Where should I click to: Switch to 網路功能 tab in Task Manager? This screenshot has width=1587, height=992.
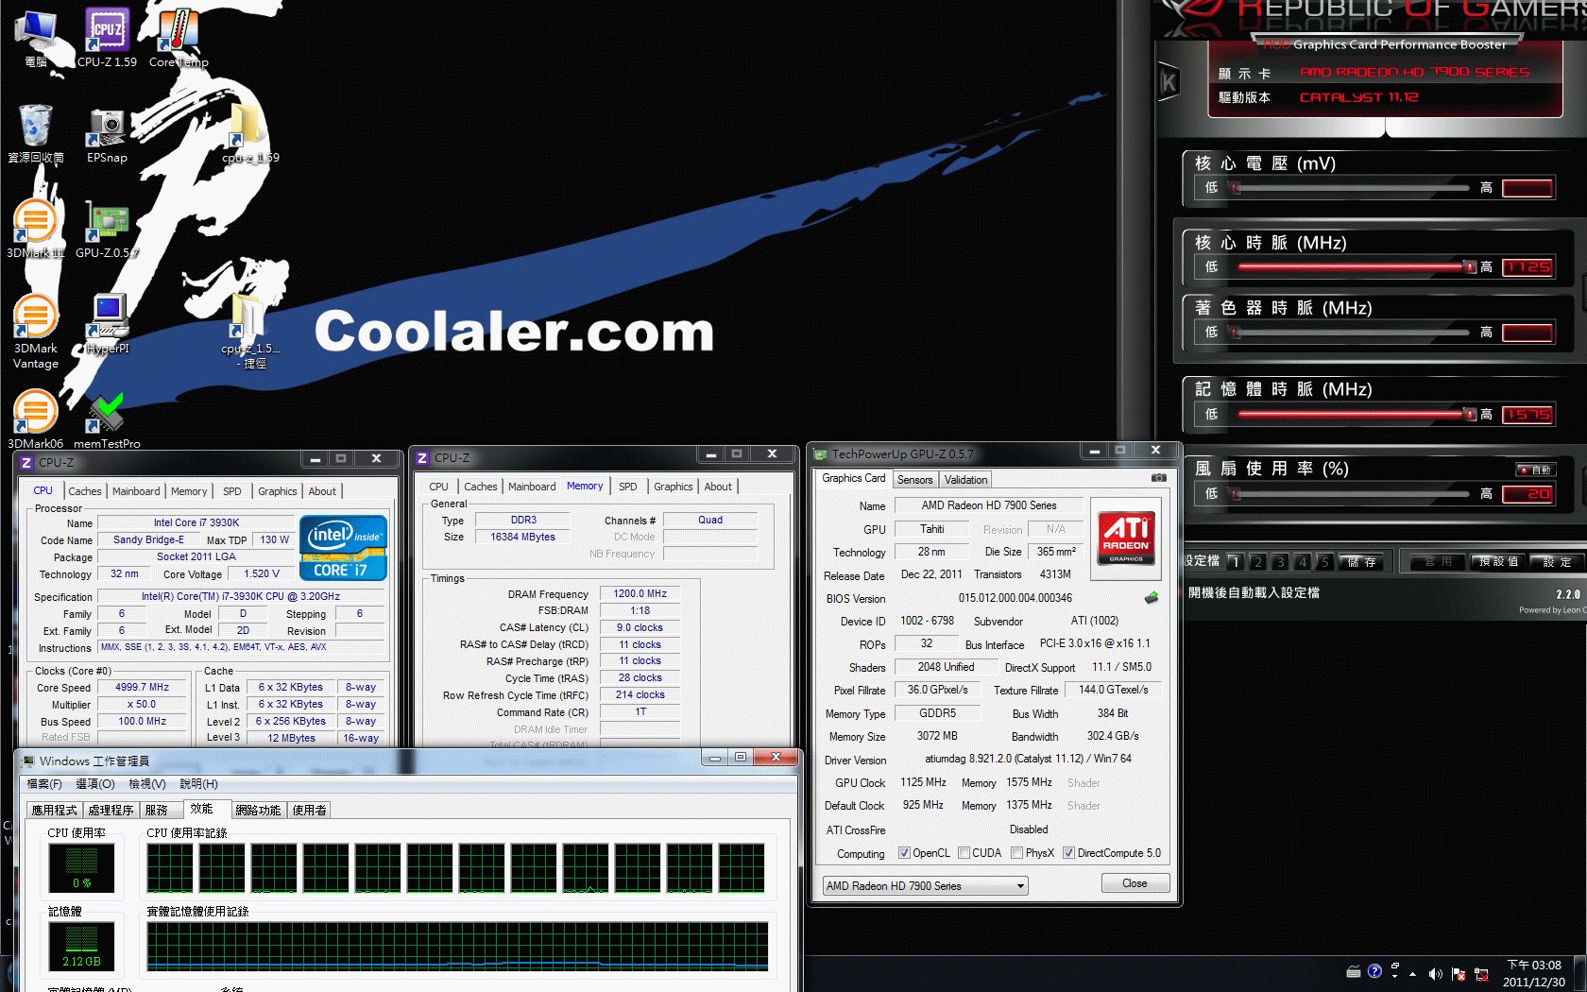click(258, 810)
